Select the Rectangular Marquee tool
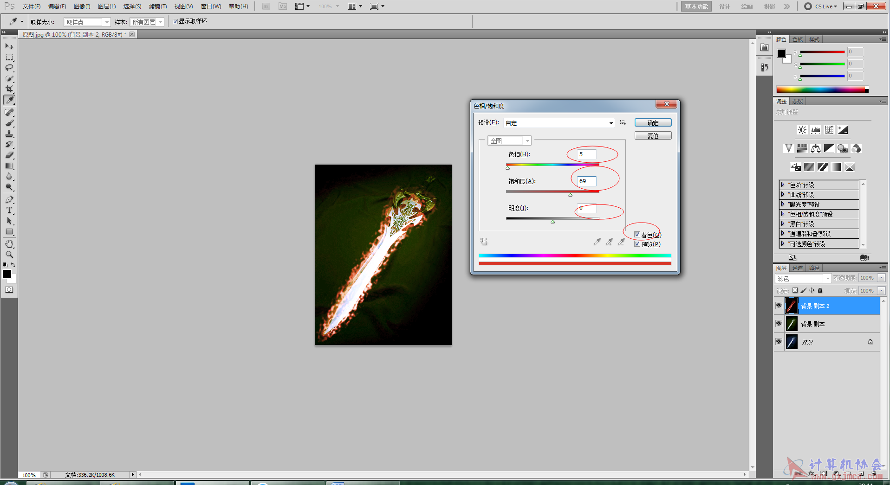The height and width of the screenshot is (485, 890). [9, 57]
